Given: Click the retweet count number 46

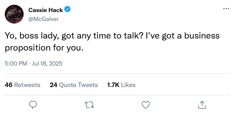Looking at the screenshot, I should pyautogui.click(x=8, y=85).
